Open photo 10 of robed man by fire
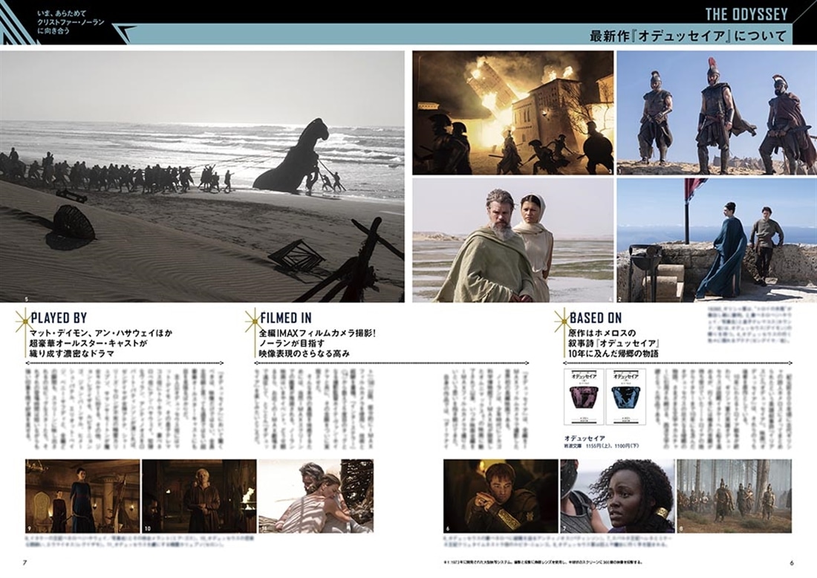 point(199,496)
